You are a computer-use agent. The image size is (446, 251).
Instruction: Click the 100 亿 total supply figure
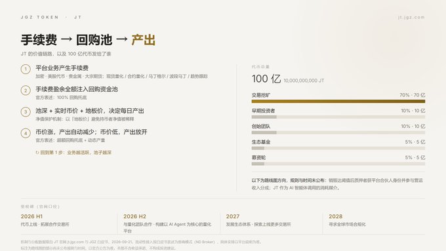point(266,79)
